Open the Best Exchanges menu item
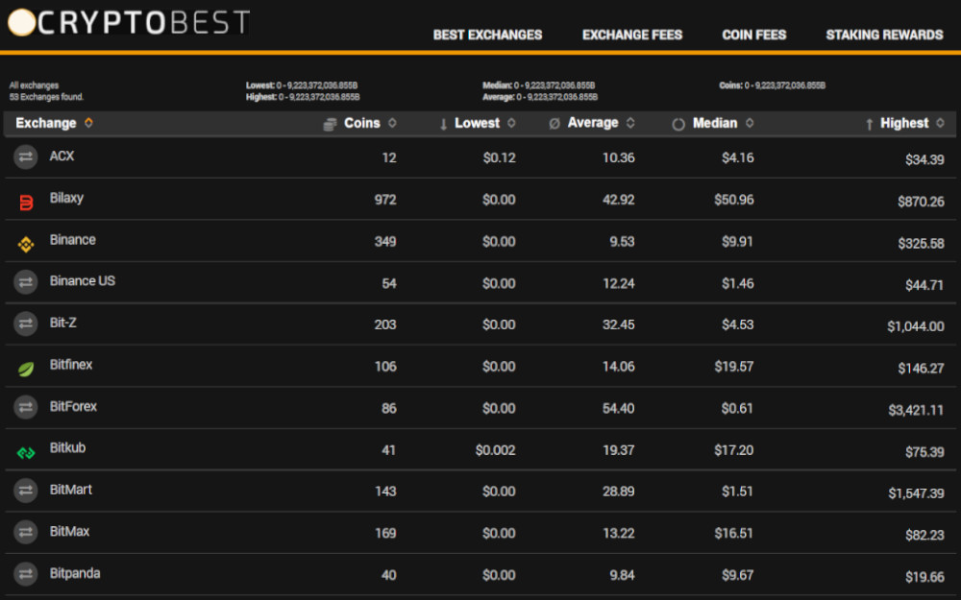The image size is (961, 600). coord(487,35)
